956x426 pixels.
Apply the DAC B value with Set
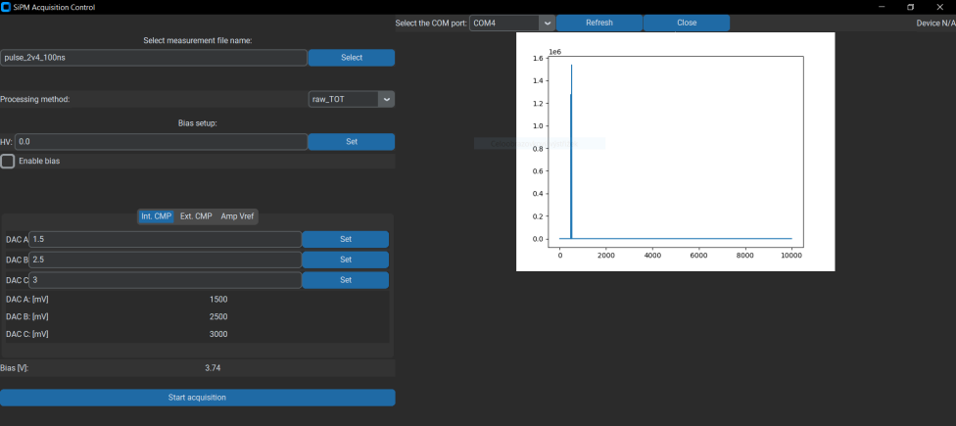coord(345,260)
